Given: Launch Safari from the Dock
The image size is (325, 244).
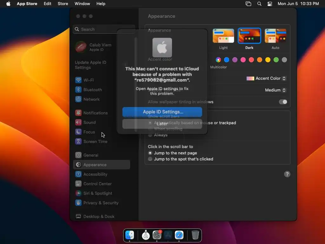Looking at the screenshot, I should point(179,235).
